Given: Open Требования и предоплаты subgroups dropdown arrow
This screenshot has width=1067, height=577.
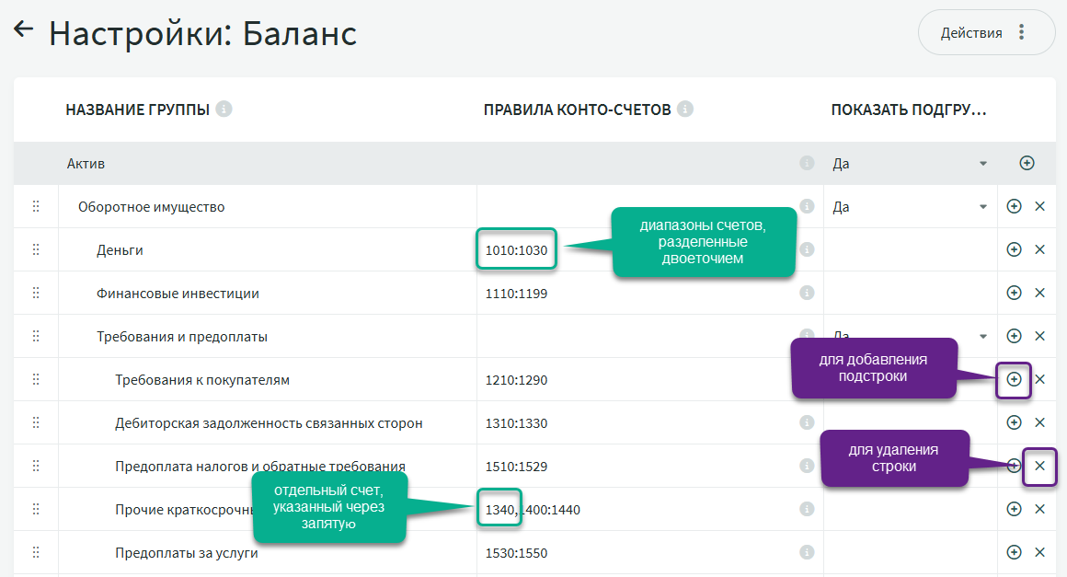Looking at the screenshot, I should point(982,337).
